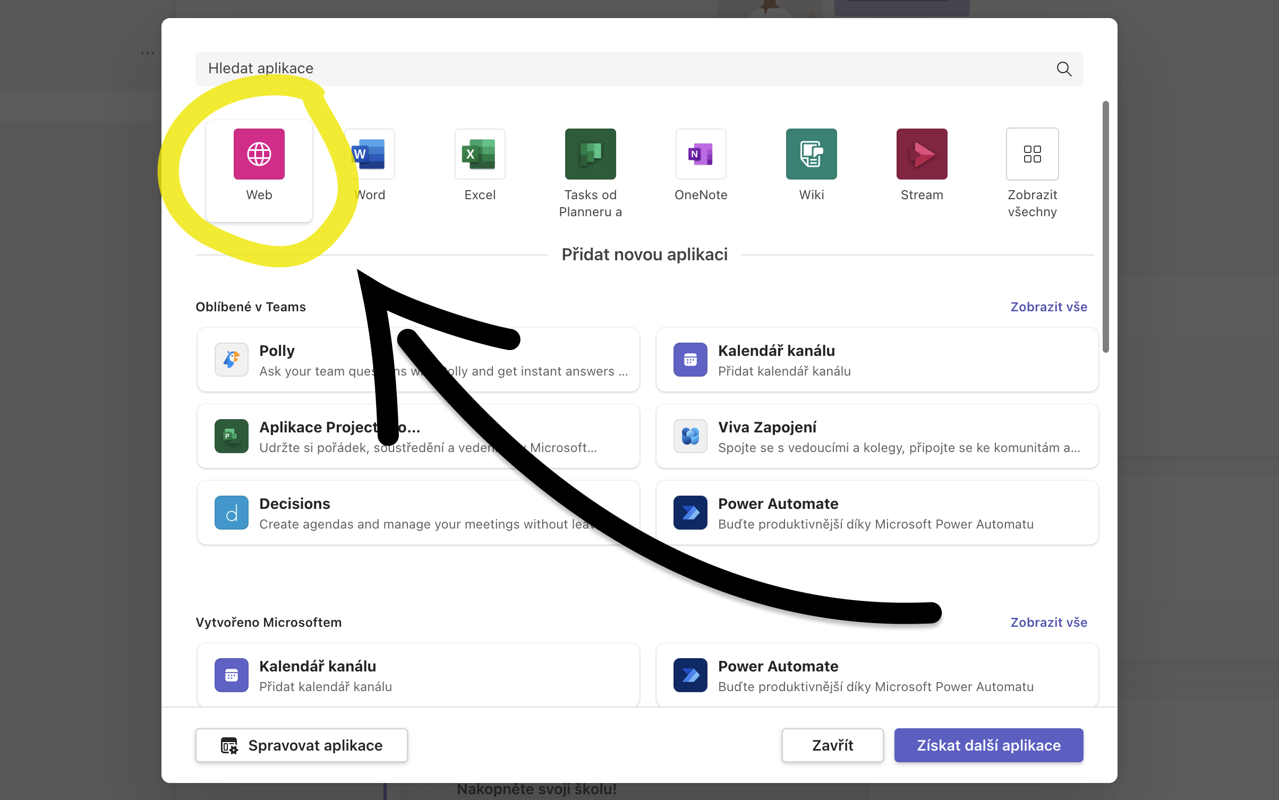
Task: Open Zobrazit všechny grid icon
Action: click(x=1032, y=154)
